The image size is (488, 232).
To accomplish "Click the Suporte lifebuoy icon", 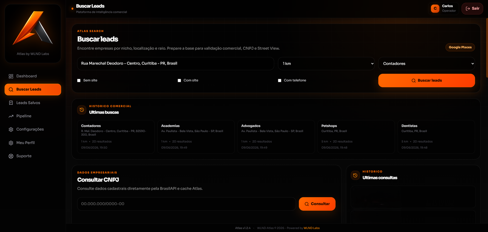I will pos(11,156).
